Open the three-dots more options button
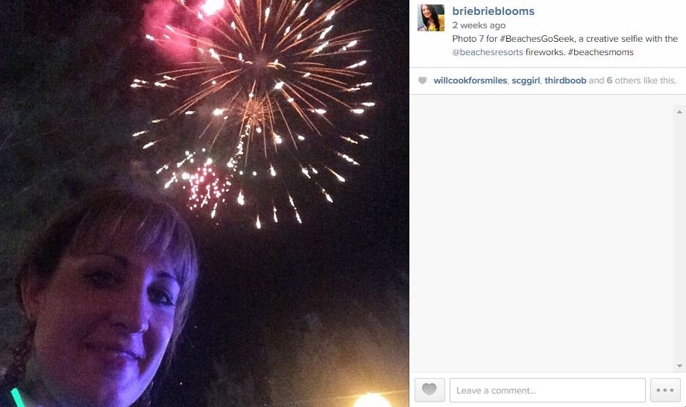This screenshot has height=407, width=686. pos(665,390)
